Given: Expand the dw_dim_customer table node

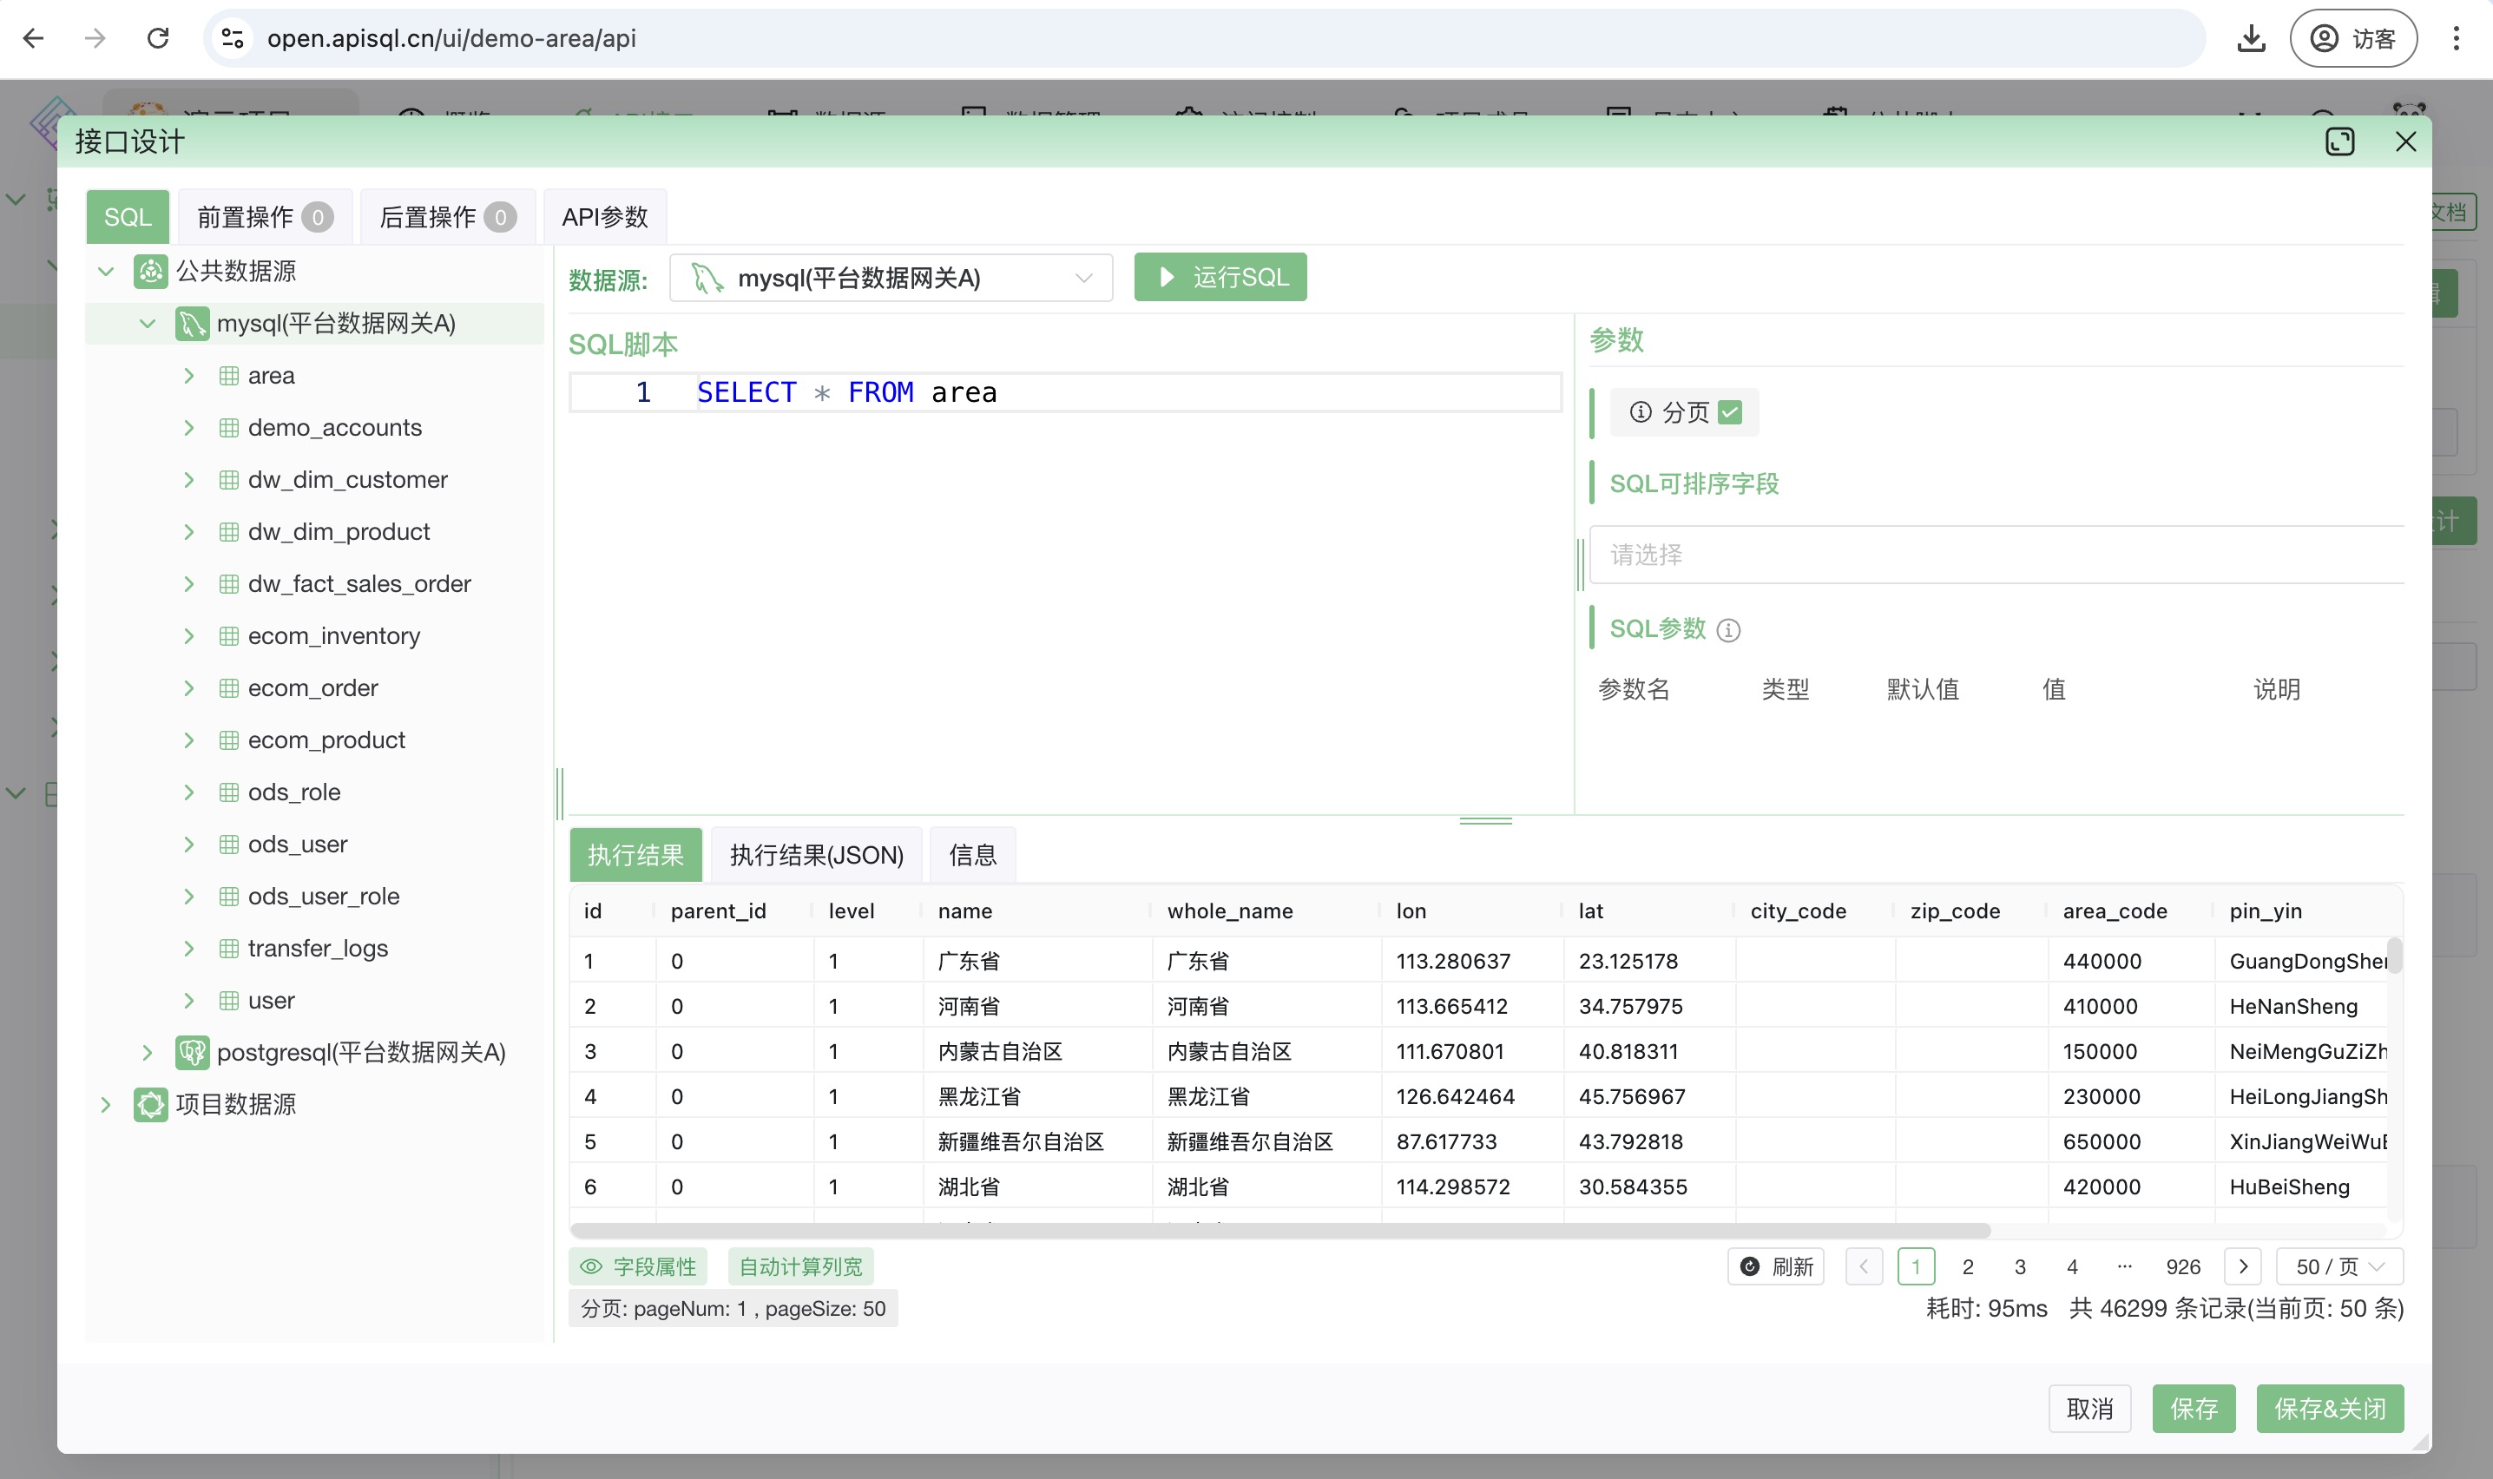Looking at the screenshot, I should (x=188, y=479).
